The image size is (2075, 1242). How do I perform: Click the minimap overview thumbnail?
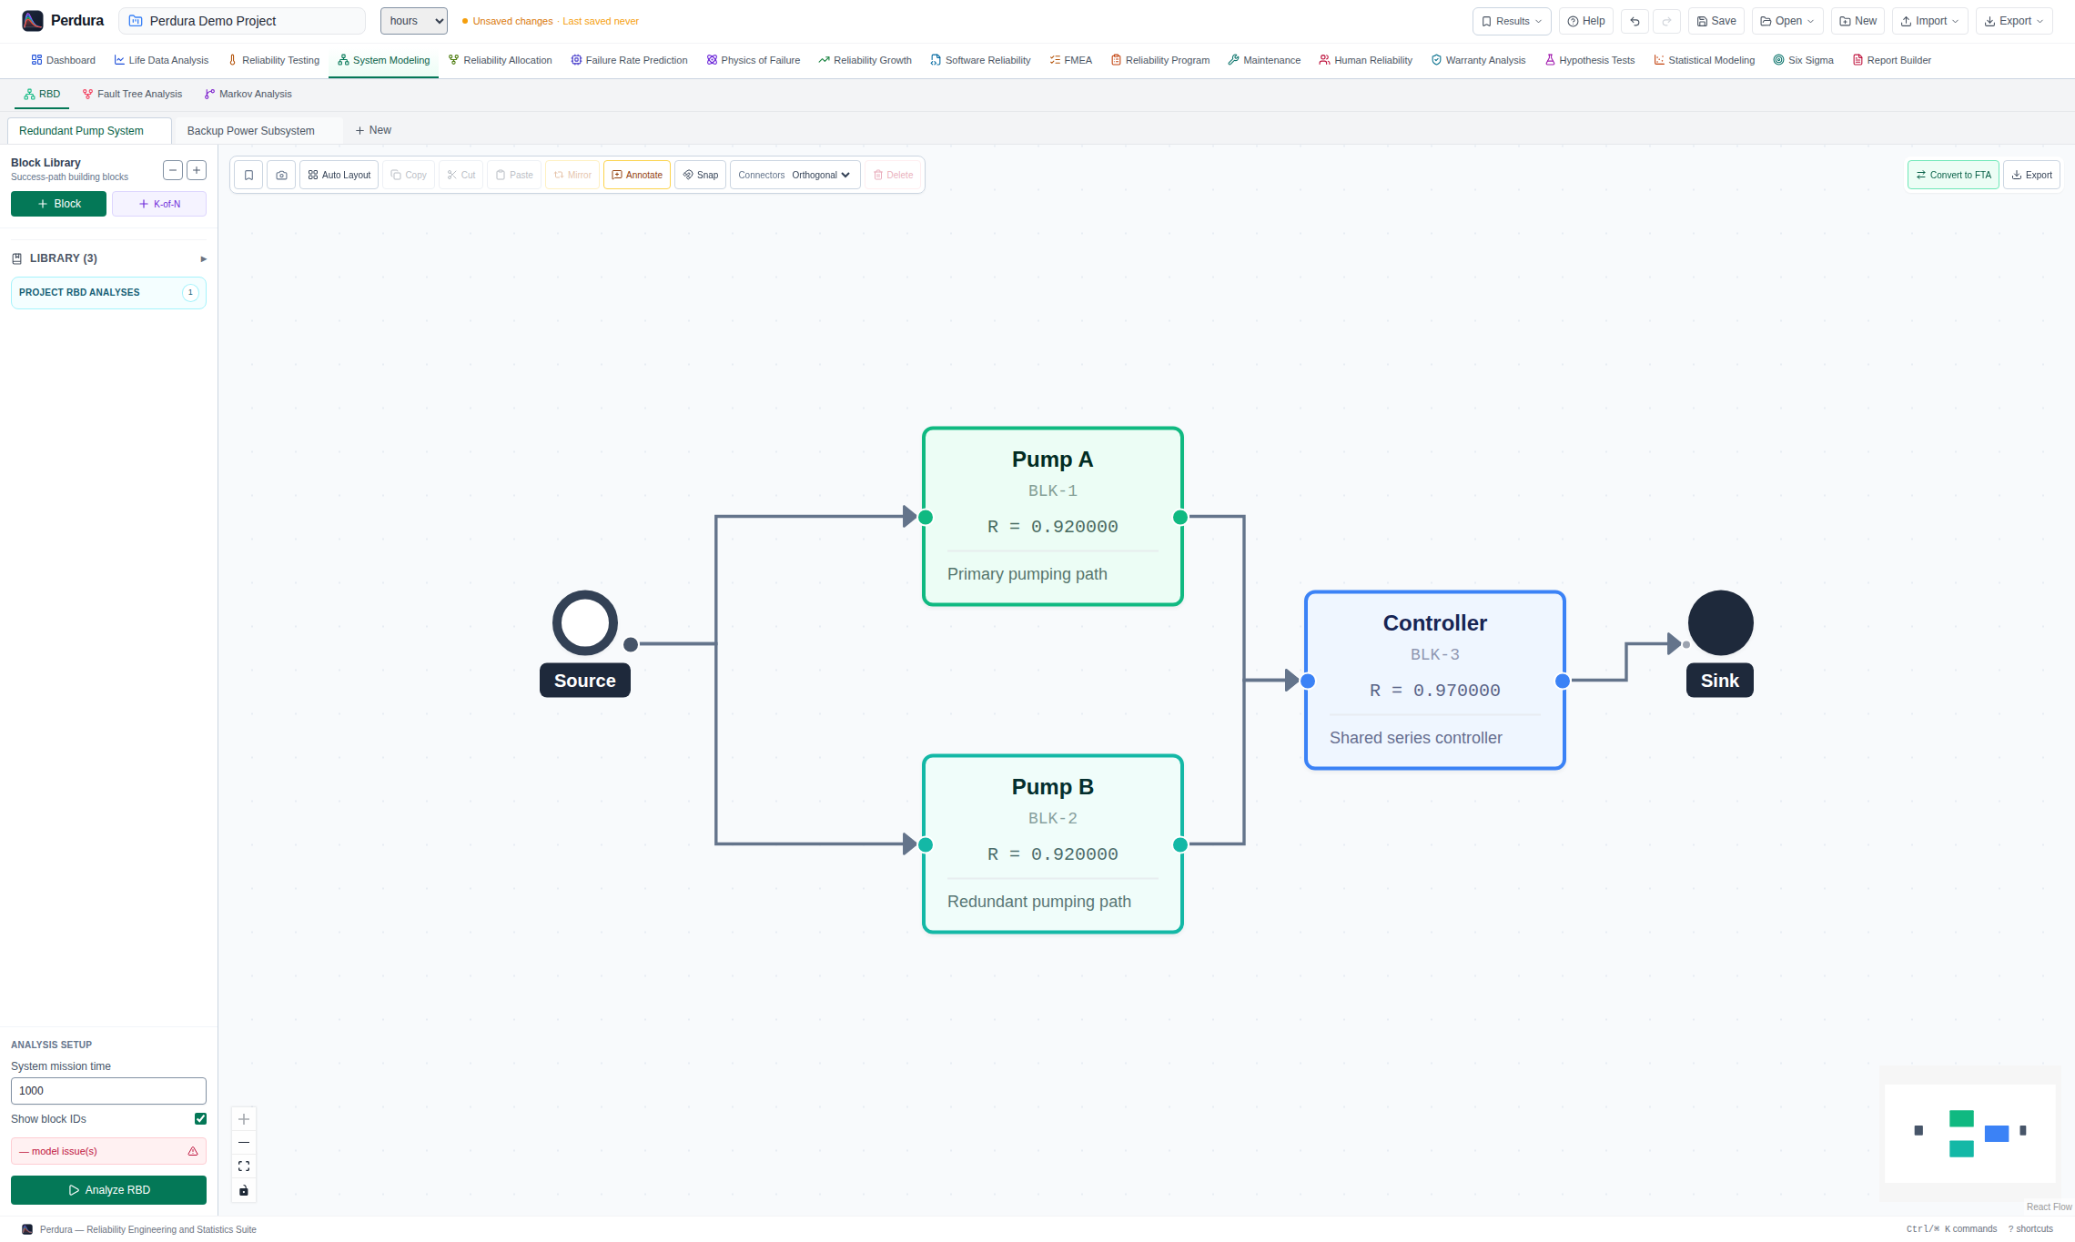(1970, 1134)
